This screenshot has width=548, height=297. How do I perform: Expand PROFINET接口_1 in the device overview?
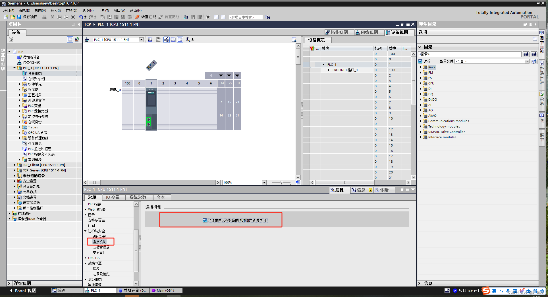(329, 70)
